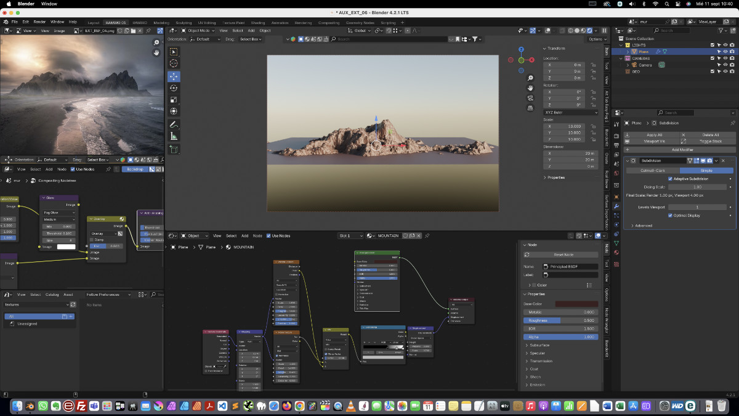The width and height of the screenshot is (739, 416).
Task: Switch to the Shading workspace tab
Action: 257,22
